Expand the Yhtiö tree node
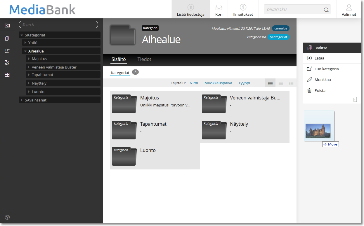Screen dimensions: 364x226 (x=25, y=43)
